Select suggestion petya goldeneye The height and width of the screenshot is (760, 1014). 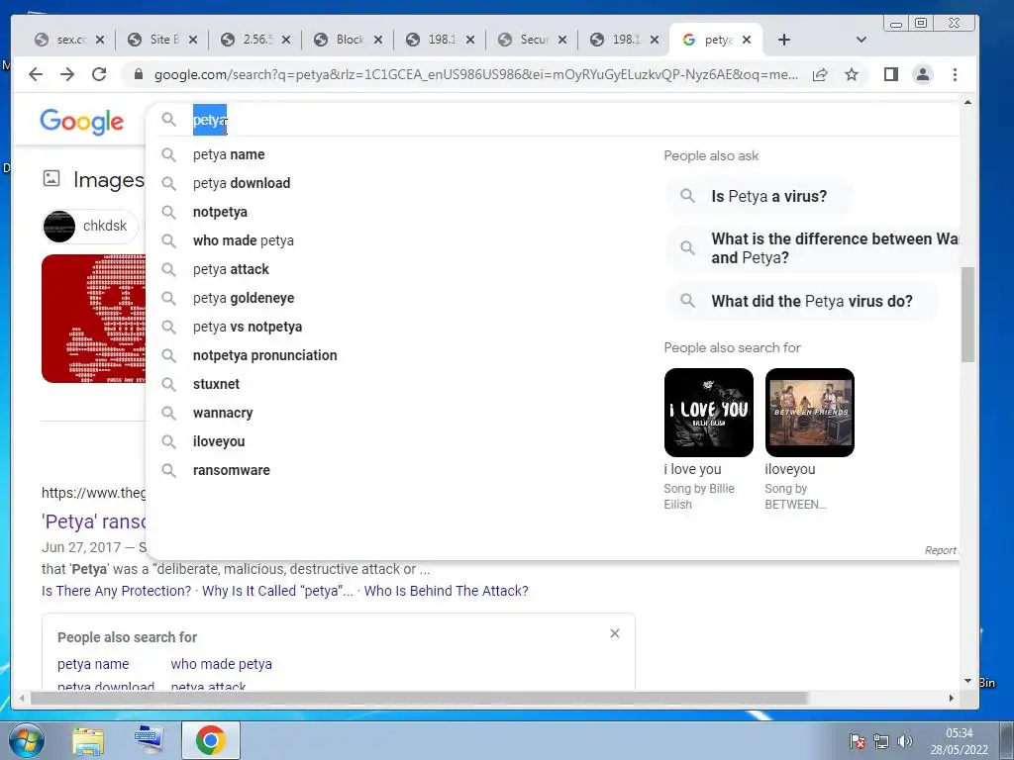pos(244,298)
